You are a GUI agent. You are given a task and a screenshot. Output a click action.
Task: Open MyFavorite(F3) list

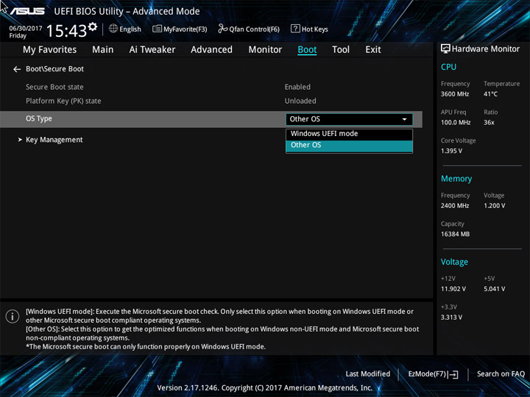pyautogui.click(x=180, y=29)
